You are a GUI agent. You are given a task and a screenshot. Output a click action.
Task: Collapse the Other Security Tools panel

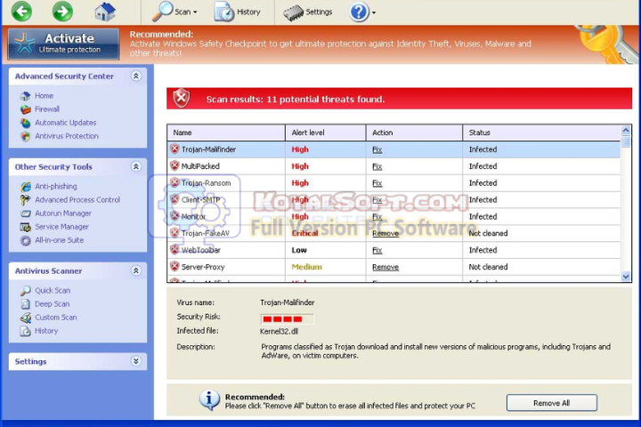coord(136,166)
